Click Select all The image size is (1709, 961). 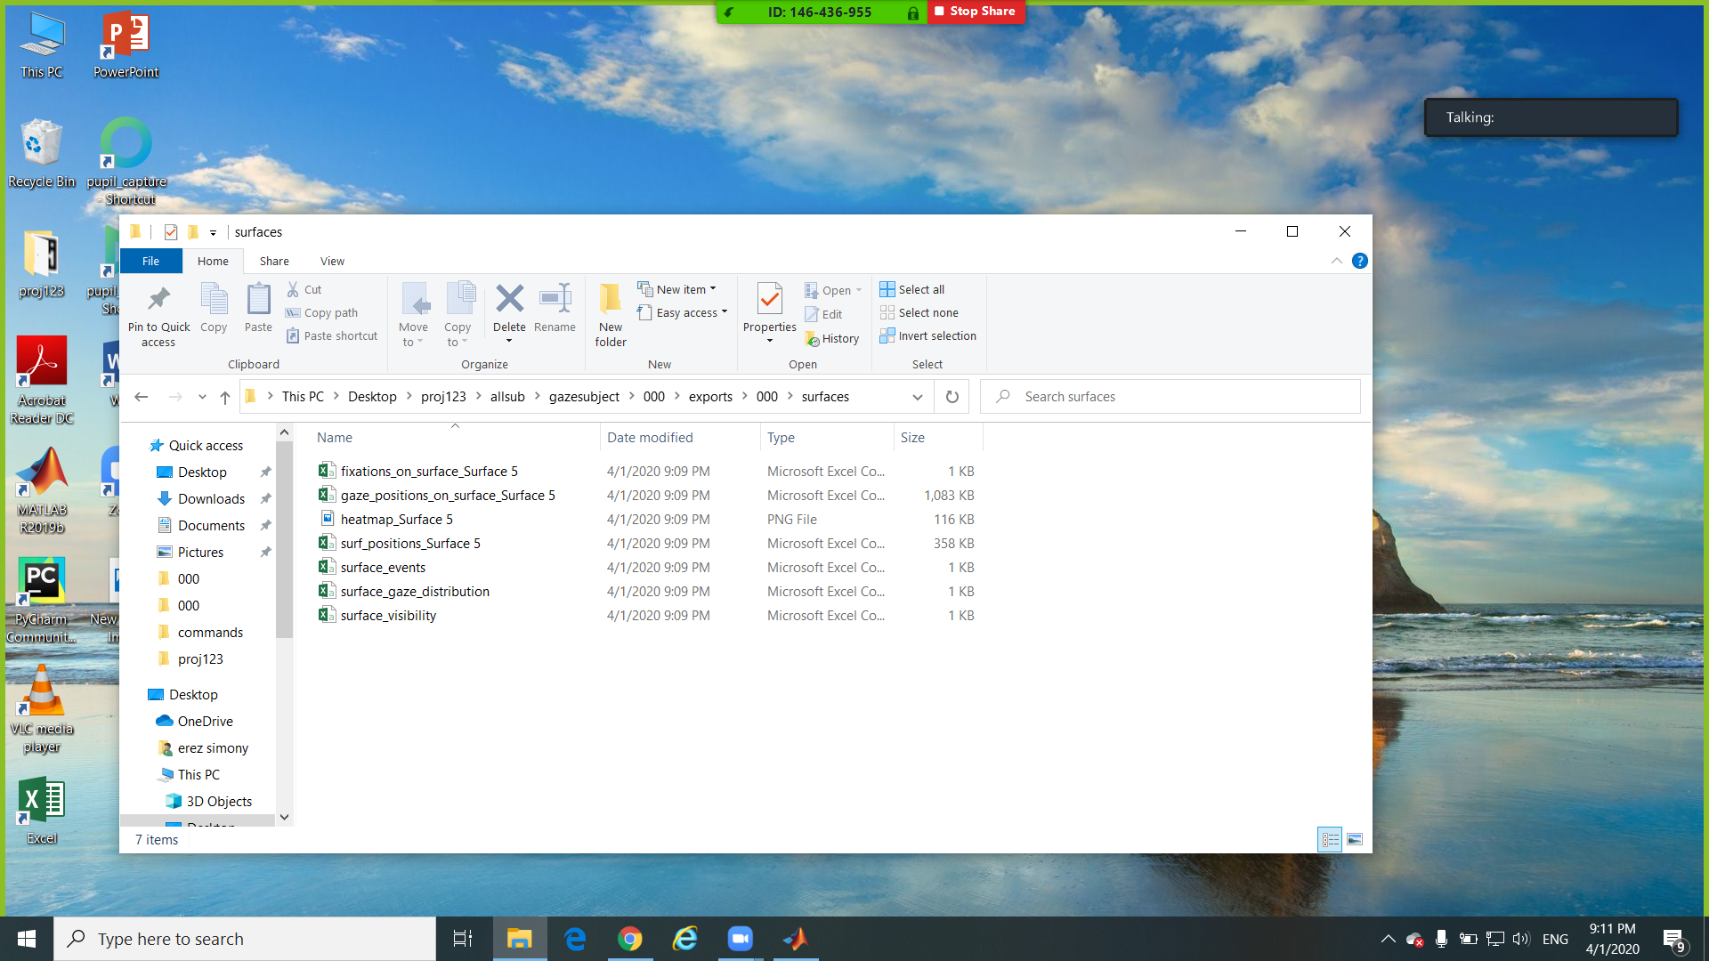(x=912, y=289)
